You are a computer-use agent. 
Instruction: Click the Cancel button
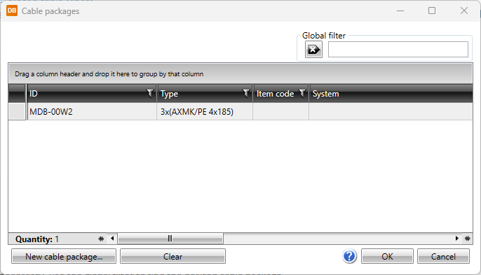[x=443, y=256]
